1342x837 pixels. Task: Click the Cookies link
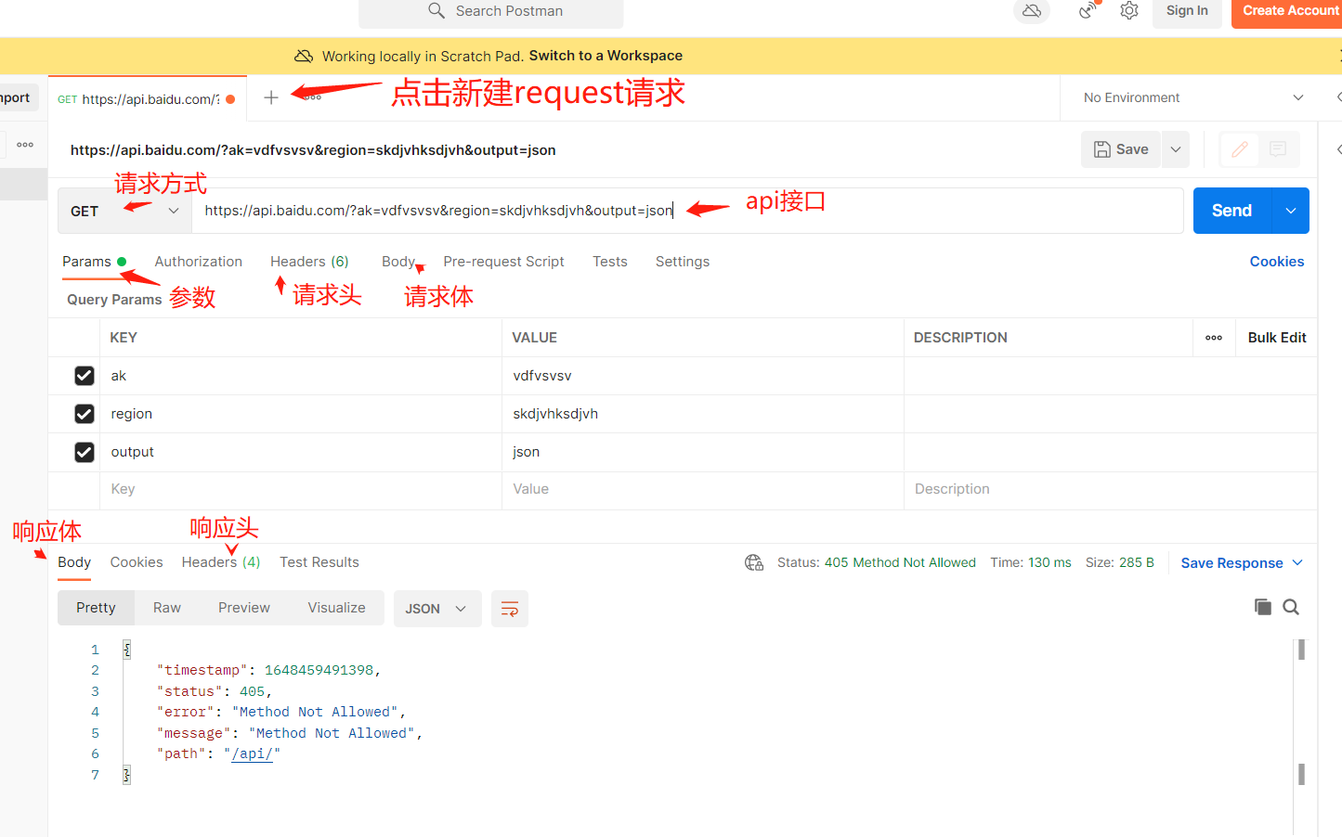1277,262
